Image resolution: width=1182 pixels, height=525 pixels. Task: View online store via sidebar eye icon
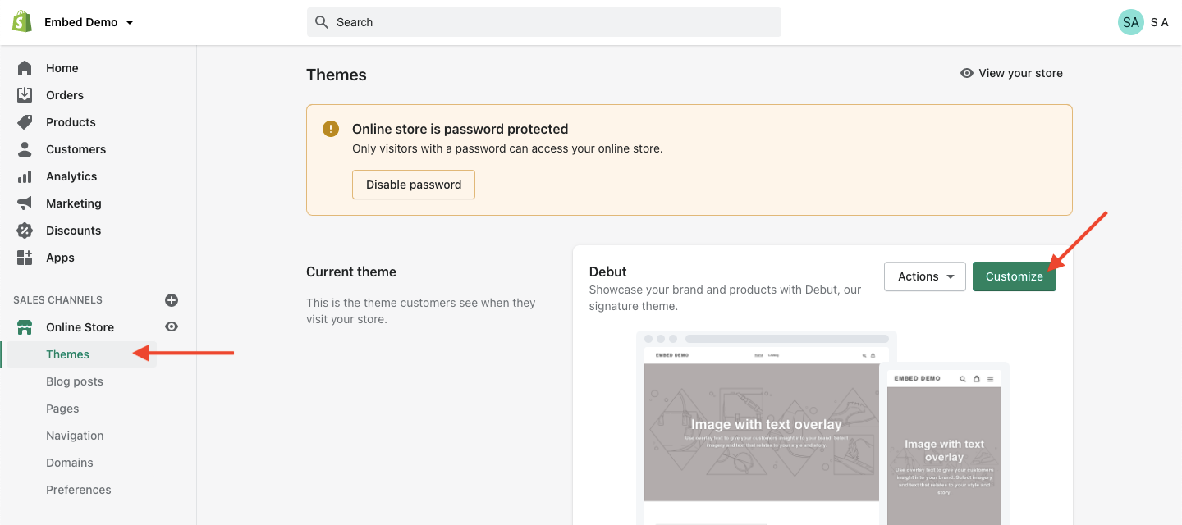[172, 326]
